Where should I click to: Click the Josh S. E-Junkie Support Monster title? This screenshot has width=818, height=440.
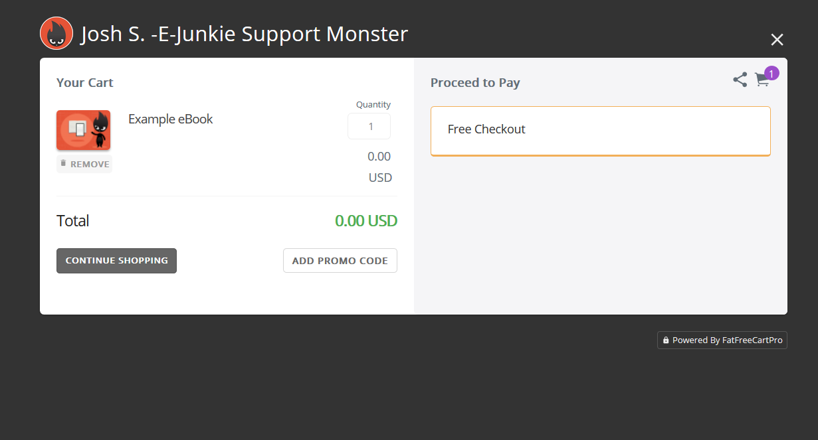coord(244,34)
